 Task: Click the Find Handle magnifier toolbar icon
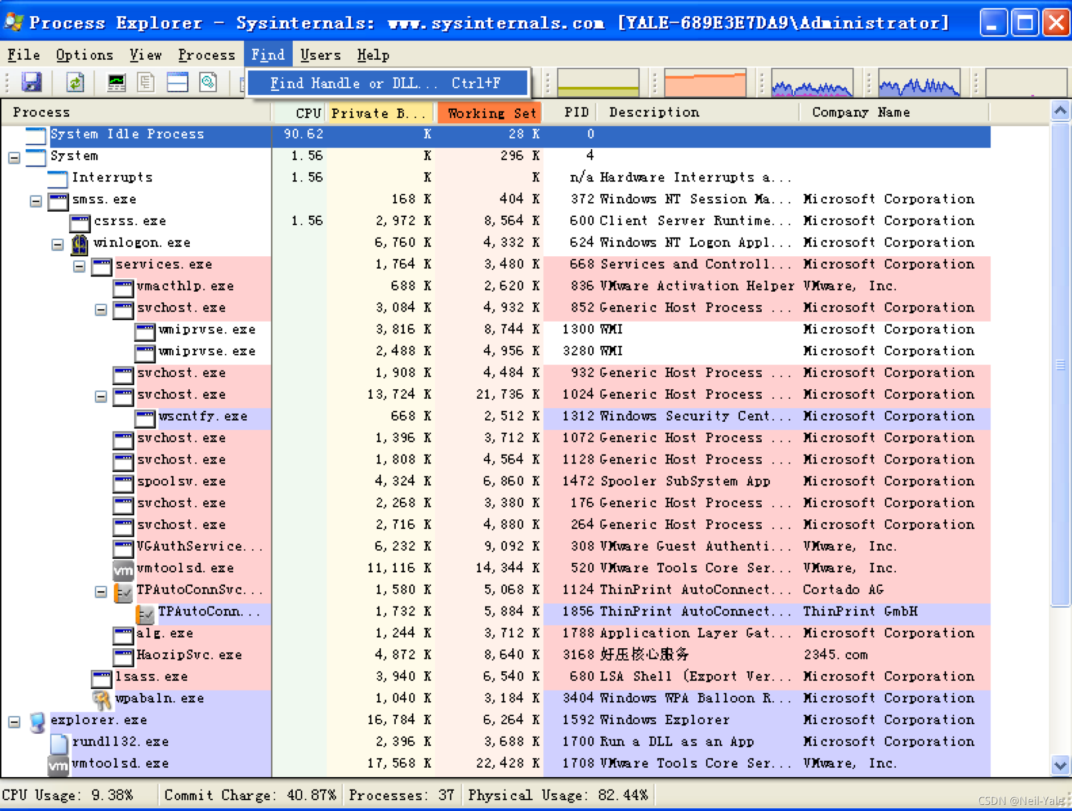[208, 82]
